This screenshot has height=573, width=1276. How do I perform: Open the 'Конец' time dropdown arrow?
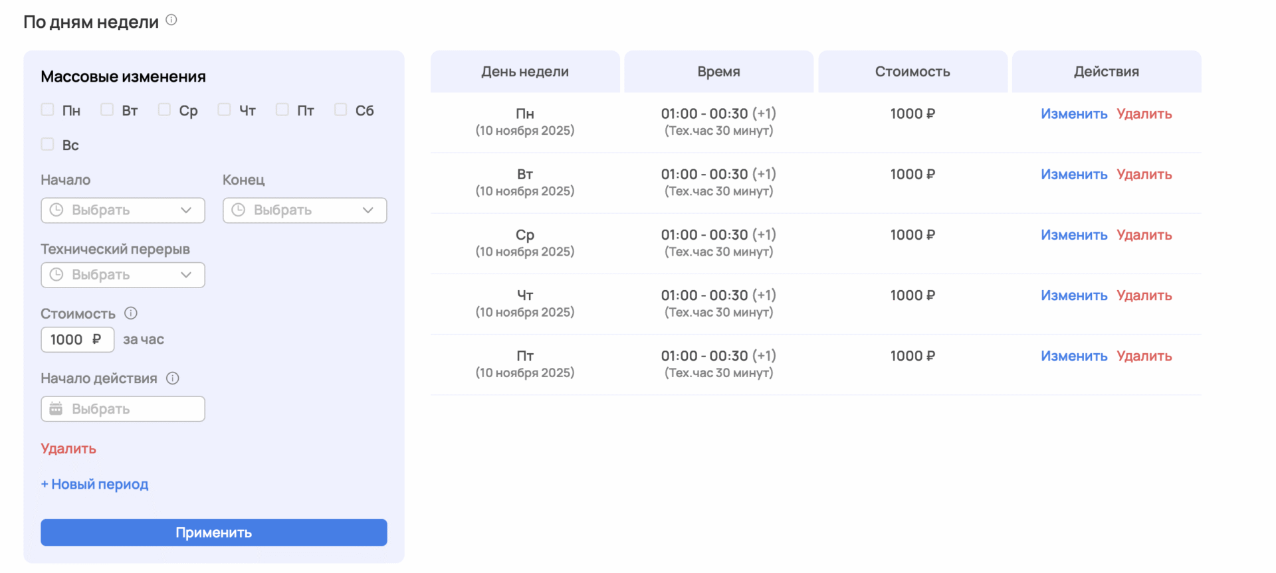[368, 210]
